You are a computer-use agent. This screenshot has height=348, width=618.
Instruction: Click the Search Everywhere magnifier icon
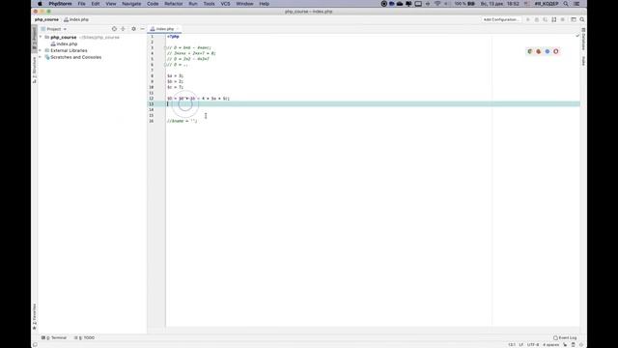582,19
